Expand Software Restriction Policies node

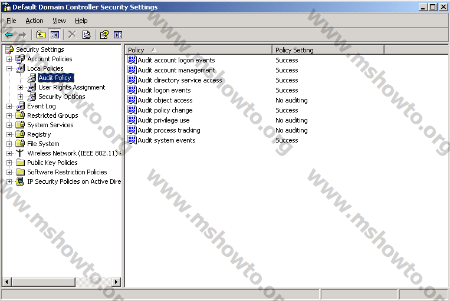(9, 172)
